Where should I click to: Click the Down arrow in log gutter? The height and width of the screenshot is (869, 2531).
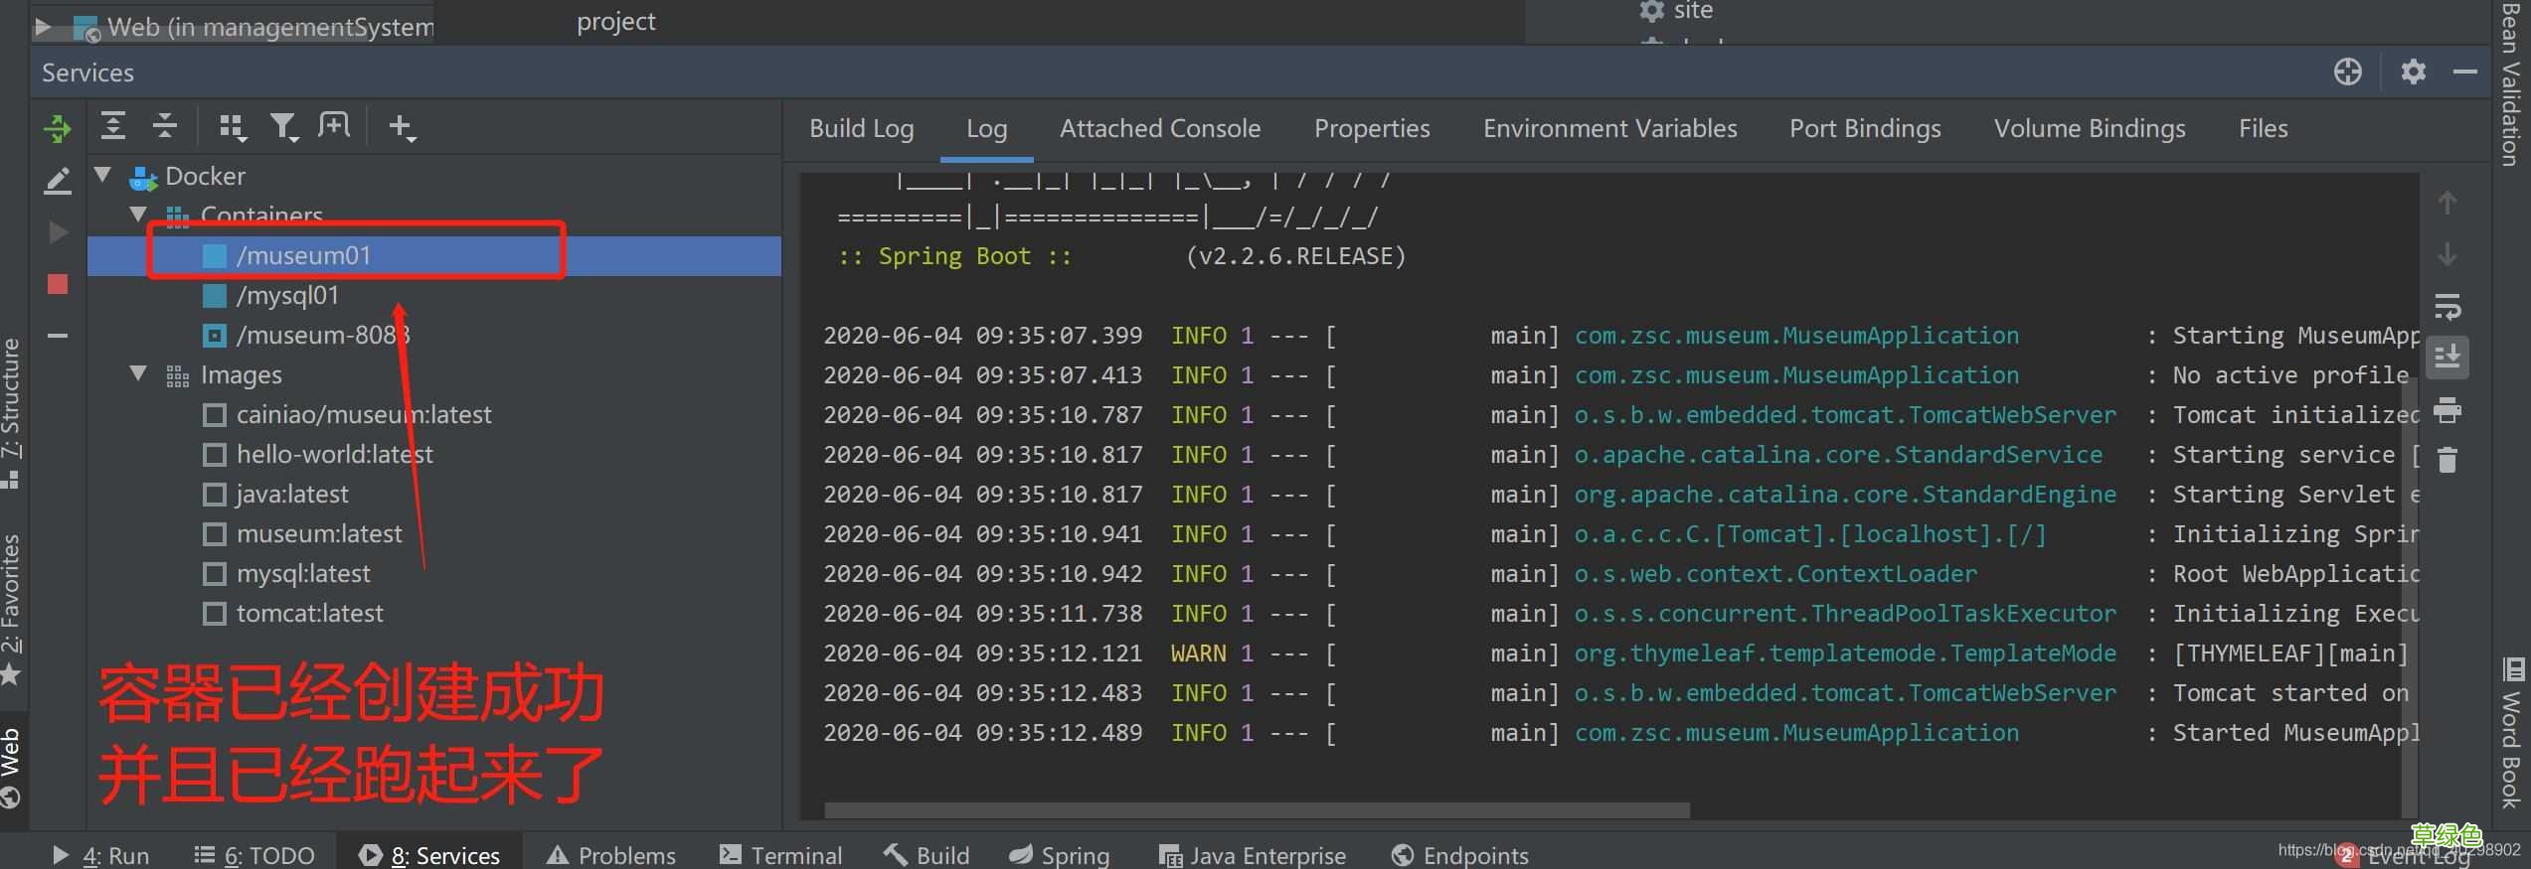tap(2447, 254)
